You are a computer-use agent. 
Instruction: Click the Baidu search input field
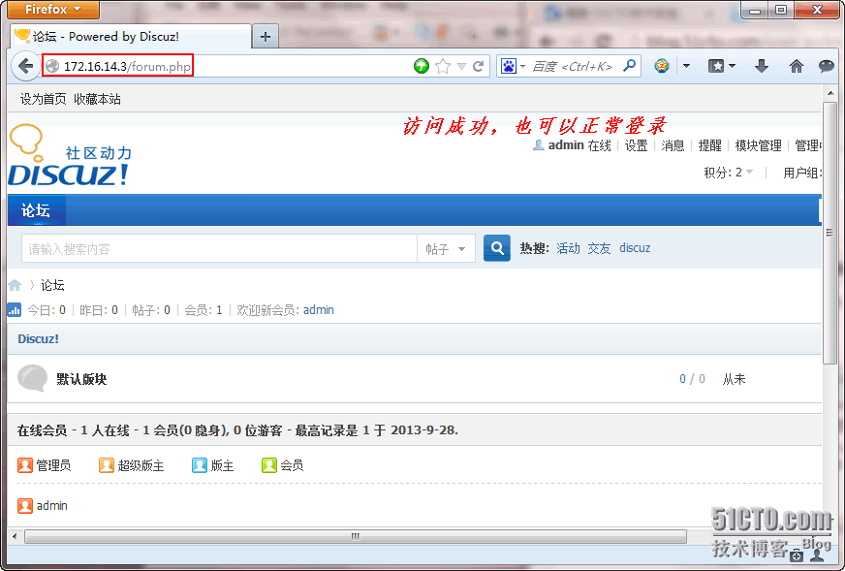point(573,66)
